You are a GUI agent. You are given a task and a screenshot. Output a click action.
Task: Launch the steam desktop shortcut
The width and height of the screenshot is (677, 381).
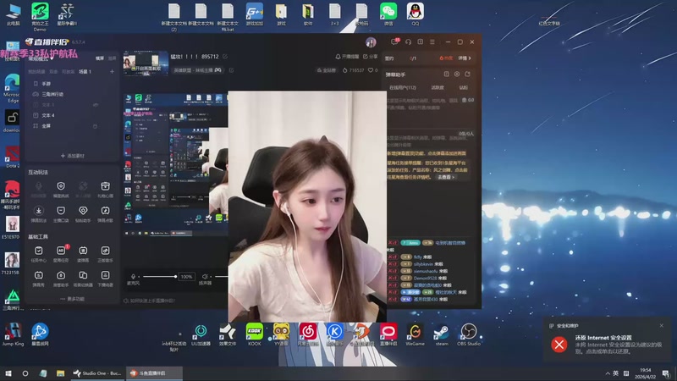pos(442,334)
